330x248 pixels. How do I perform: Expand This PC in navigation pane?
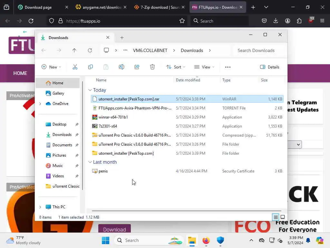click(40, 207)
